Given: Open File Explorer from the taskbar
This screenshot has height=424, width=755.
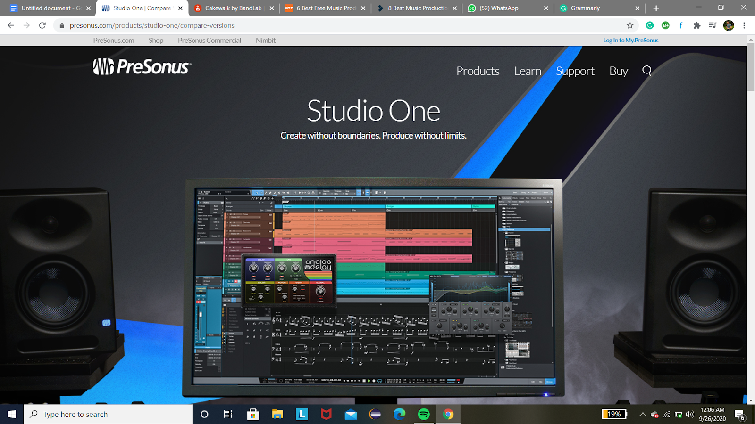Looking at the screenshot, I should [x=277, y=414].
